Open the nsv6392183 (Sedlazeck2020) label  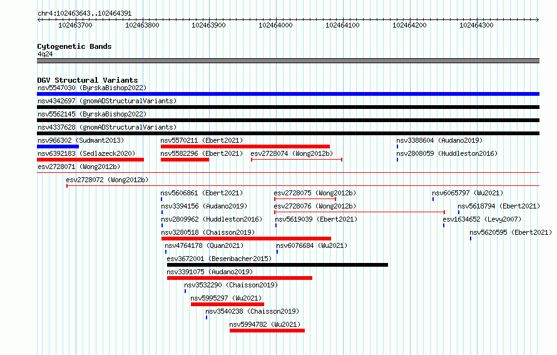[x=86, y=153]
